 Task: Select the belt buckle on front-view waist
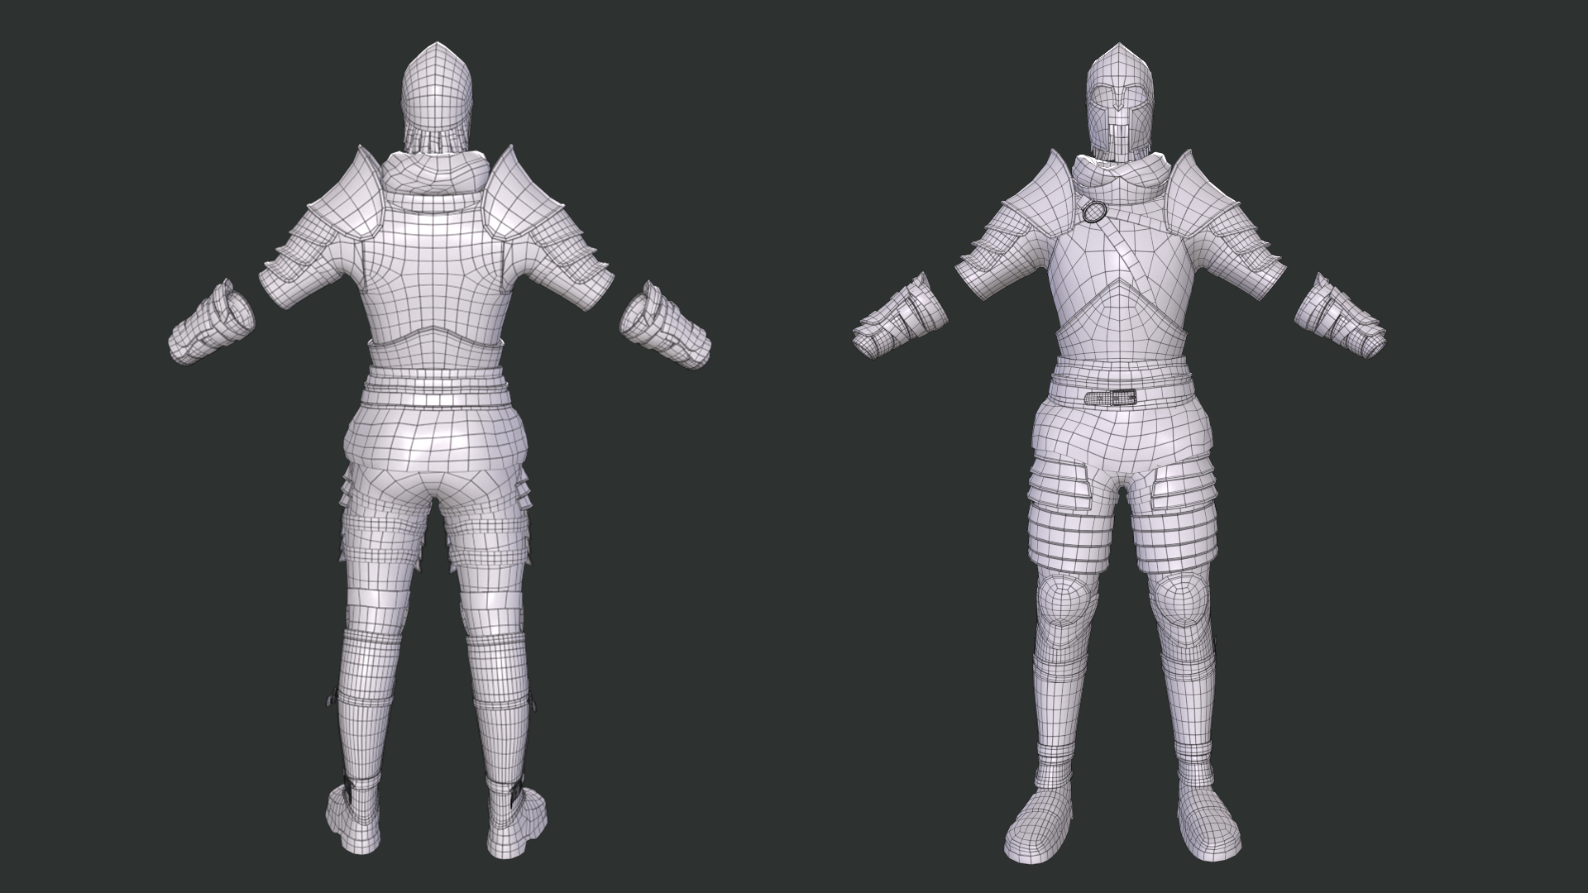tap(1122, 398)
